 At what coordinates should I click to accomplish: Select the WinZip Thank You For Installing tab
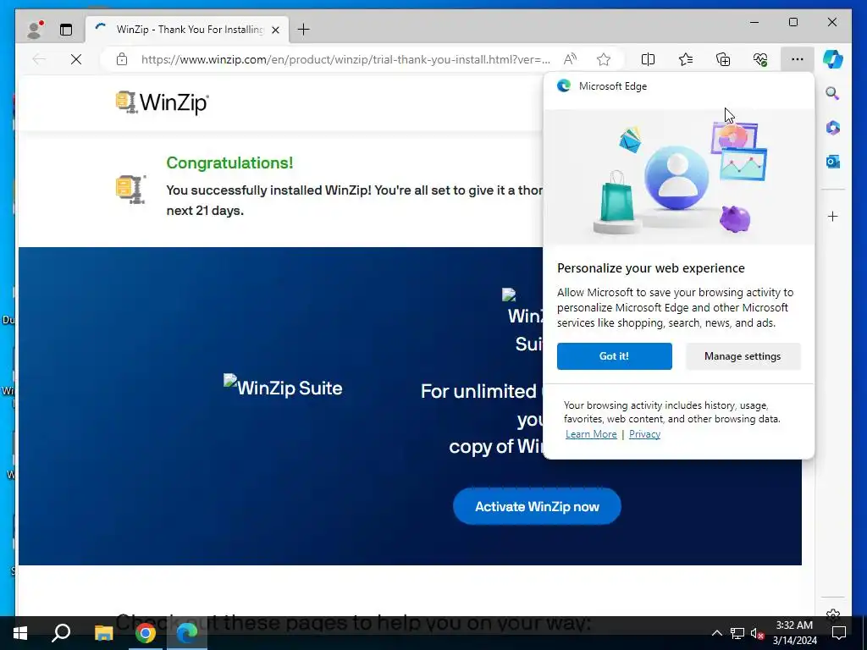[187, 30]
